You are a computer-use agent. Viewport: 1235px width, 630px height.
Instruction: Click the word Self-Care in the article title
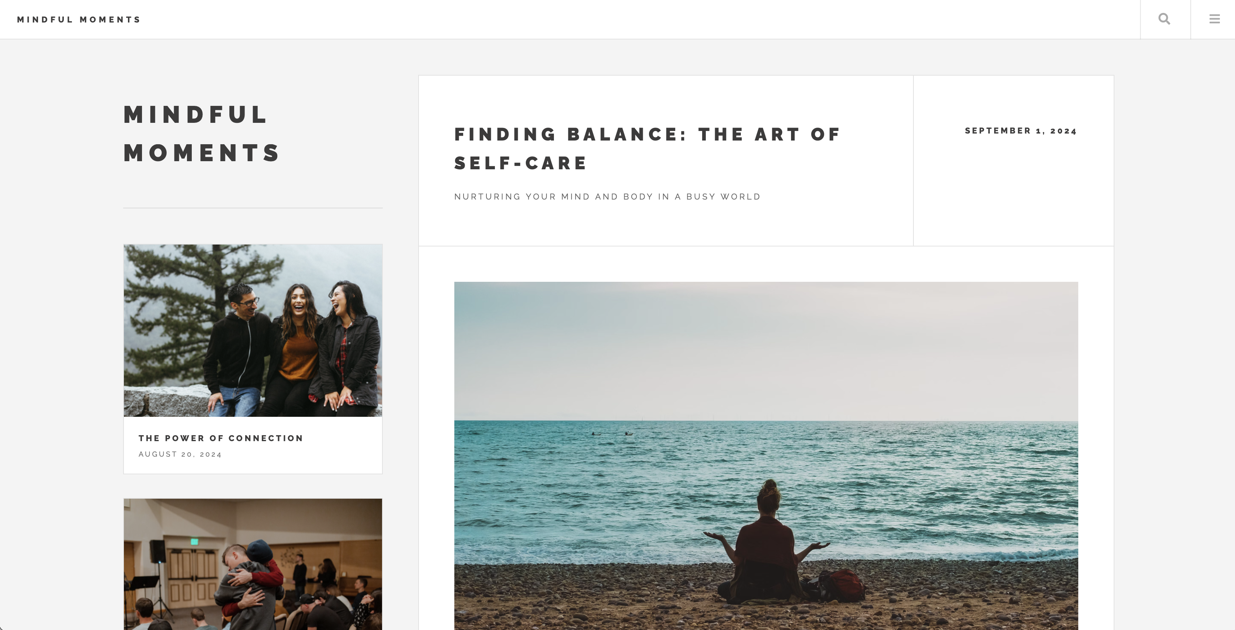[x=520, y=163]
